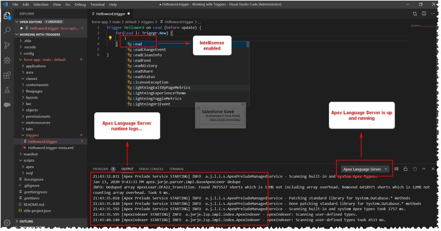441x231 pixels.
Task: Open the Terminal menu
Action: pyautogui.click(x=97, y=4)
